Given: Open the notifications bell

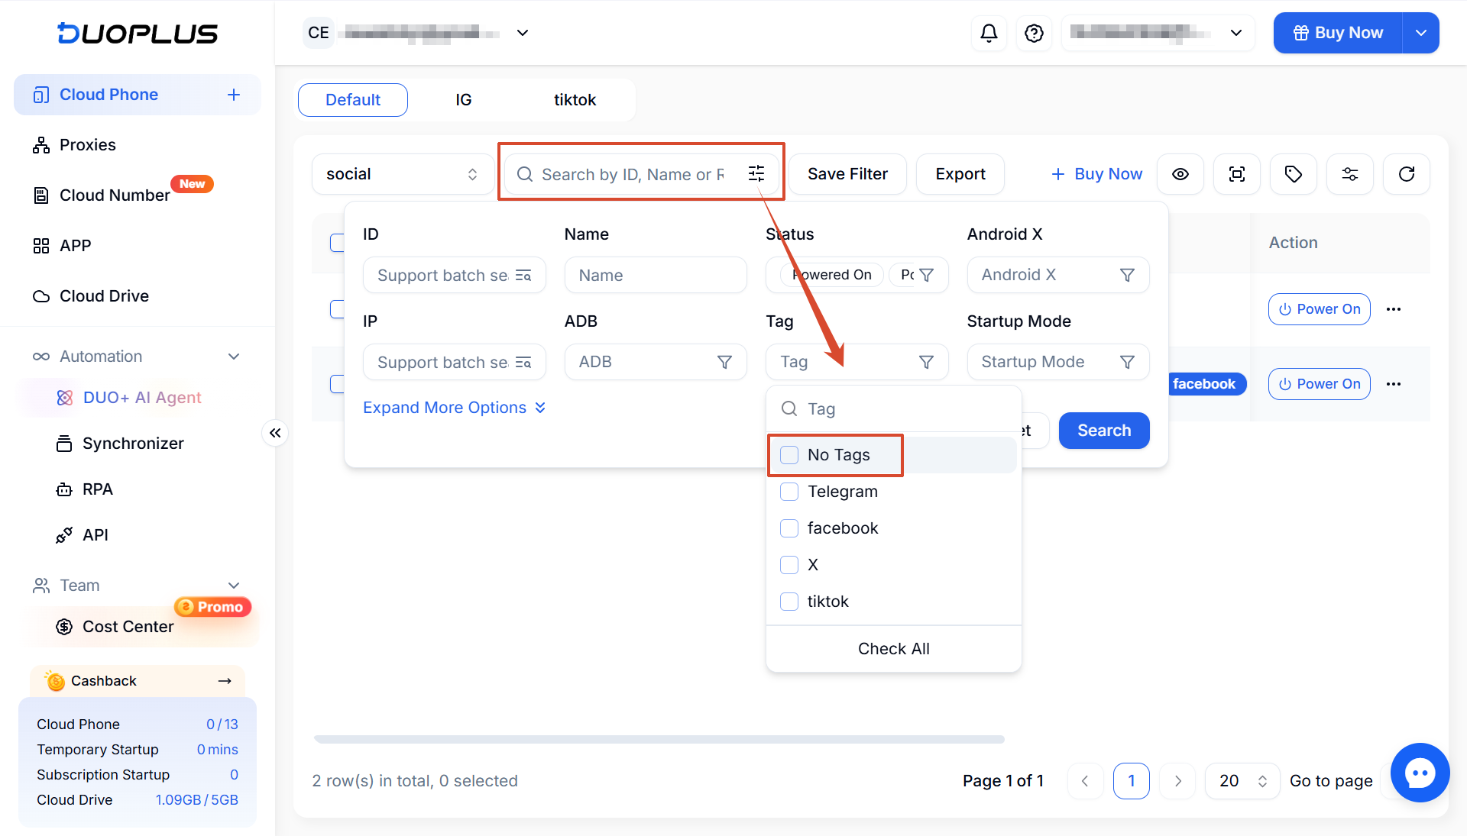Looking at the screenshot, I should click(x=989, y=33).
